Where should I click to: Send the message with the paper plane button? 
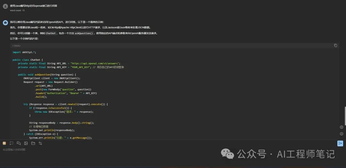tap(340, 144)
